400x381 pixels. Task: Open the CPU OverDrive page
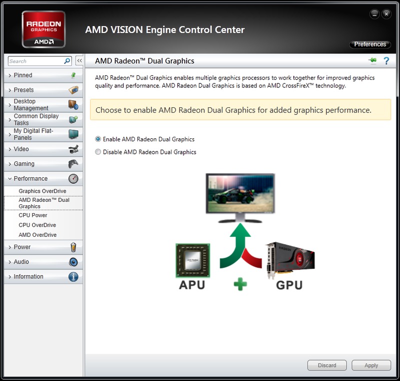coord(37,225)
